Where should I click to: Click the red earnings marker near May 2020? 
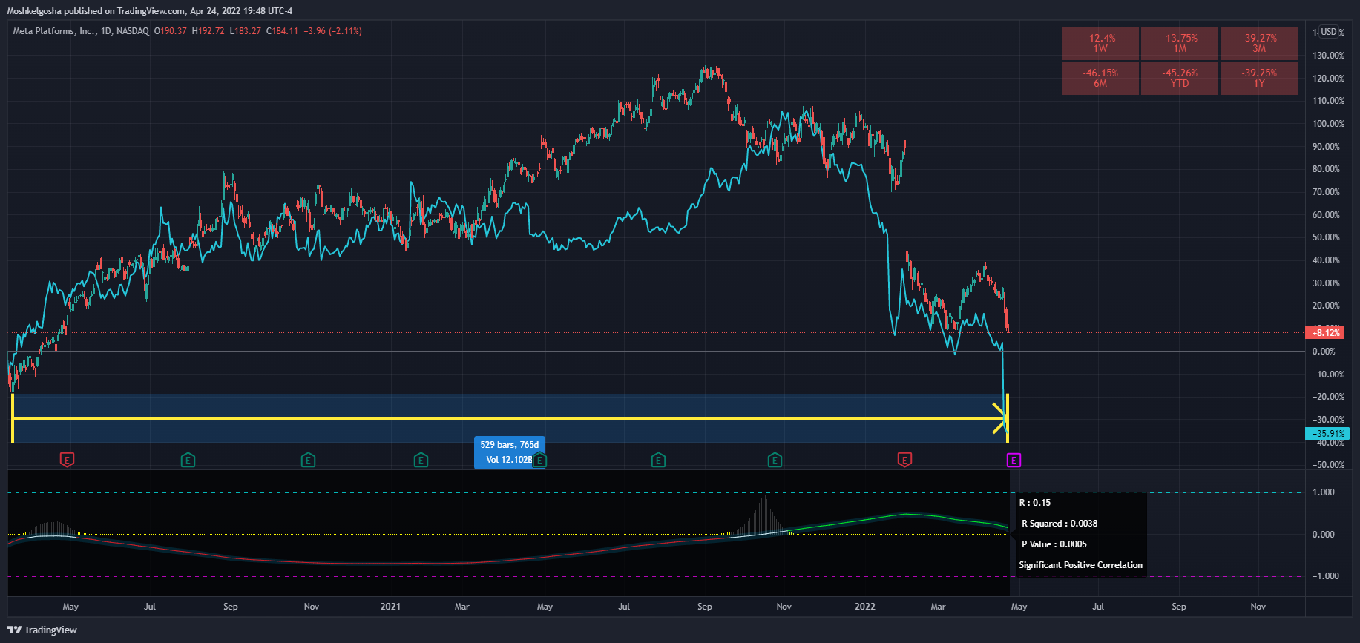[67, 461]
